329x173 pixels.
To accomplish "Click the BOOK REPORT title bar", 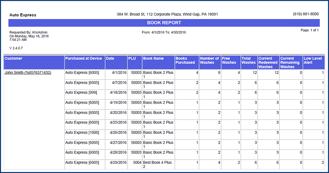I will pos(164,23).
